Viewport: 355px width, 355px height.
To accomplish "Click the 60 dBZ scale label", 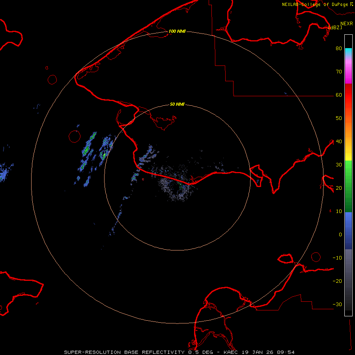I will (339, 95).
